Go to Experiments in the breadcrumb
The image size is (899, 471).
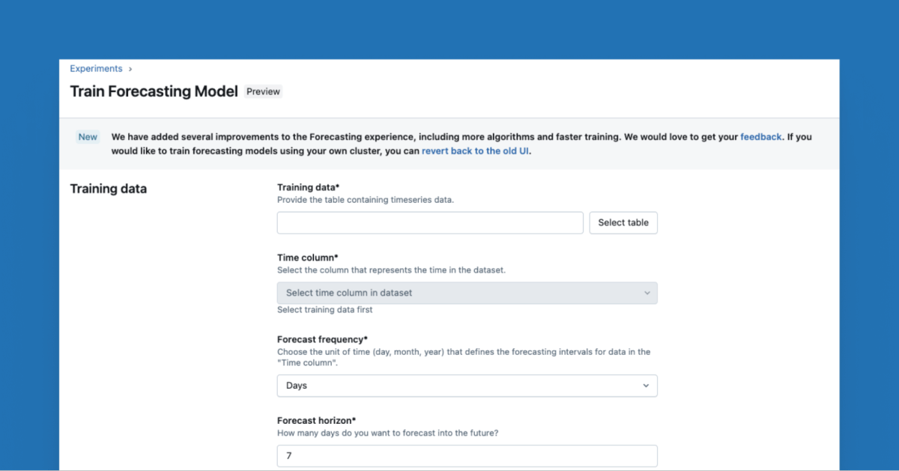(x=96, y=69)
